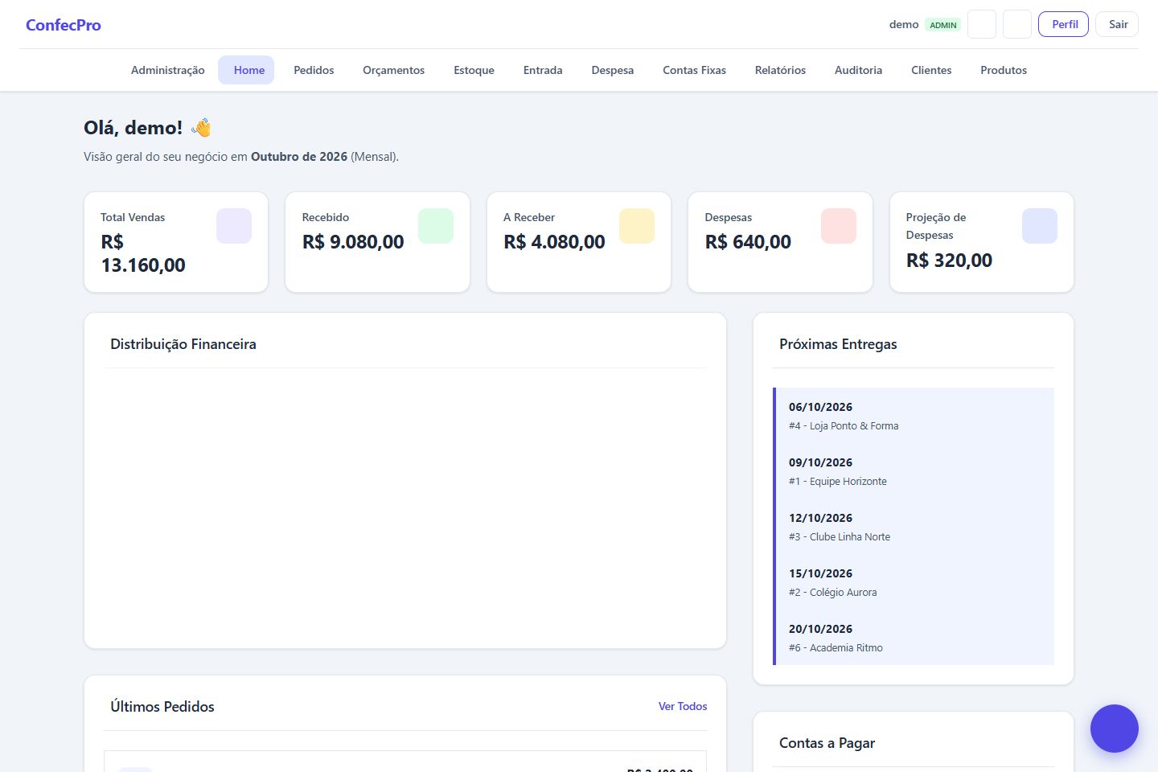Select the 15/10/2026 Colégio Aurora delivery
The height and width of the screenshot is (772, 1158).
click(x=914, y=582)
